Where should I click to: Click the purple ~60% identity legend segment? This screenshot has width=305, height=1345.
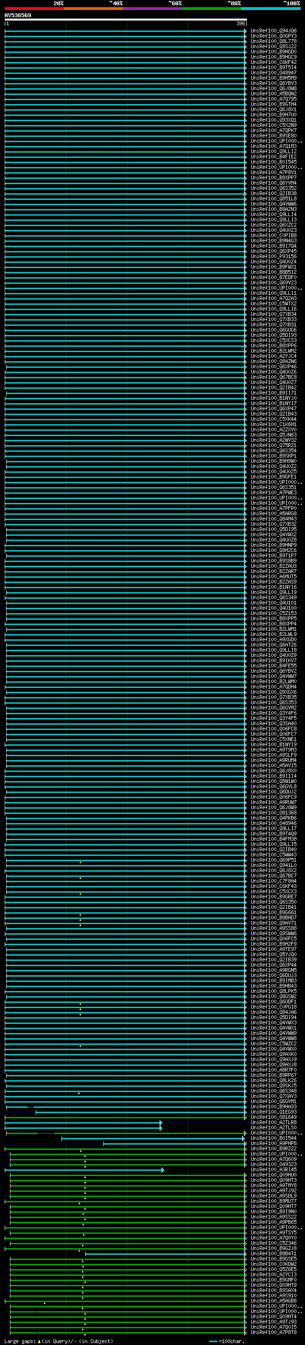tap(152, 9)
